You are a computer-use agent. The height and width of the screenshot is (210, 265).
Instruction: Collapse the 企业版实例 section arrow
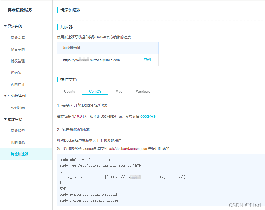[x=5, y=96]
